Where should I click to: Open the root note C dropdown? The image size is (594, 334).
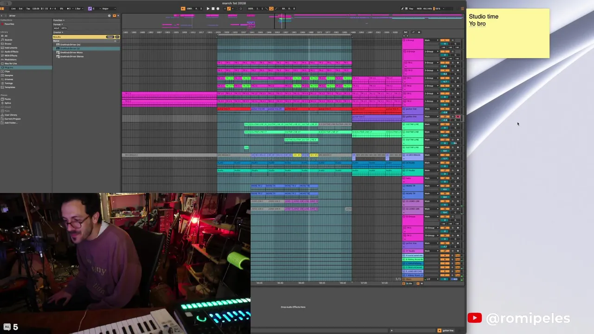pos(97,8)
